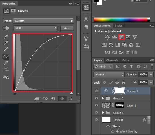The image size is (155, 135).
Task: Select the Adjustments tab
Action: click(x=102, y=26)
